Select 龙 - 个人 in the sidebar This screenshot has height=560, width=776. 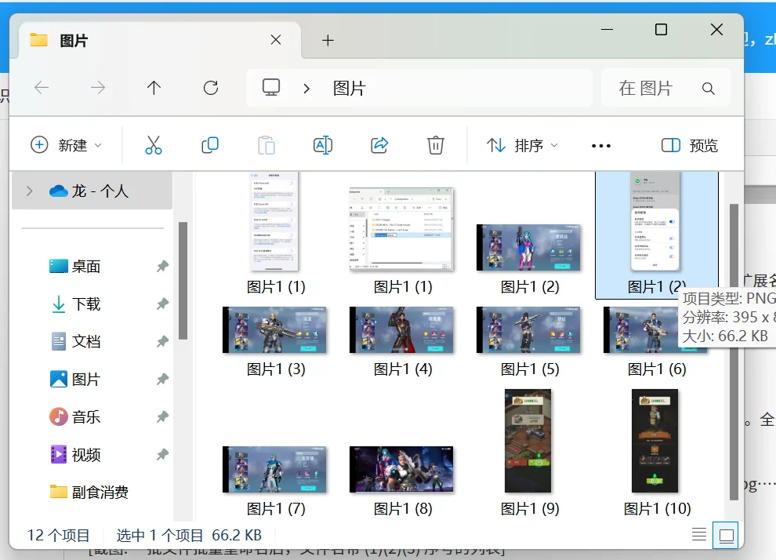pos(92,191)
